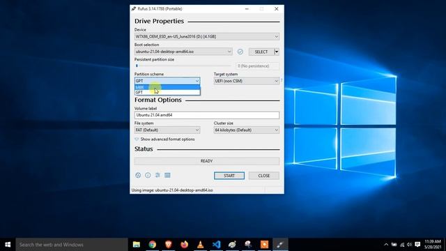Click the CLOSE button
Screen dimensions: 446x251
(264, 176)
